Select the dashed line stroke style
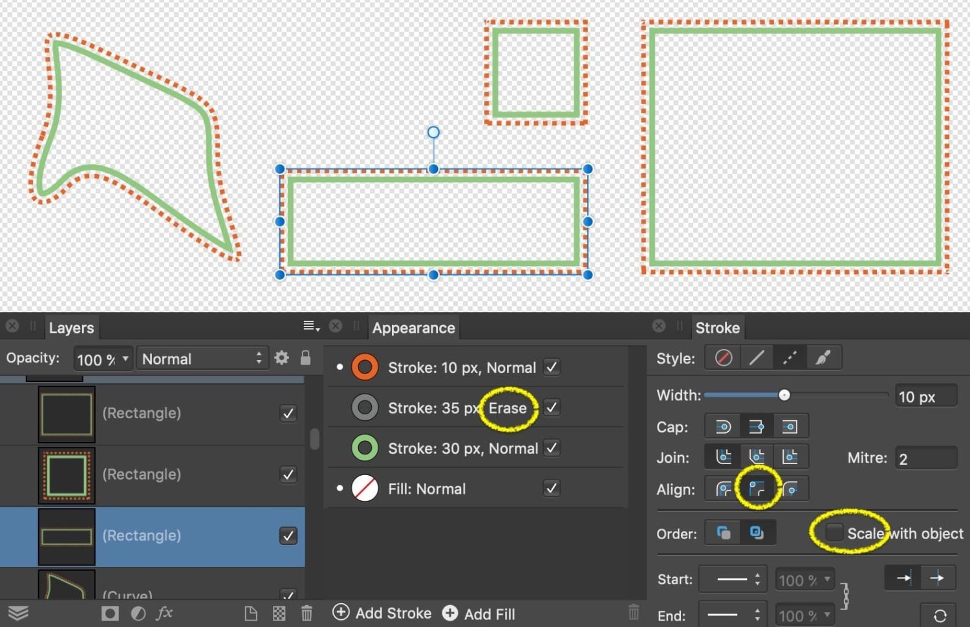This screenshot has height=627, width=970. click(x=790, y=358)
